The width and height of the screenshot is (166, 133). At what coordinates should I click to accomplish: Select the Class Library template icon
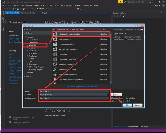pyautogui.click(x=55, y=54)
